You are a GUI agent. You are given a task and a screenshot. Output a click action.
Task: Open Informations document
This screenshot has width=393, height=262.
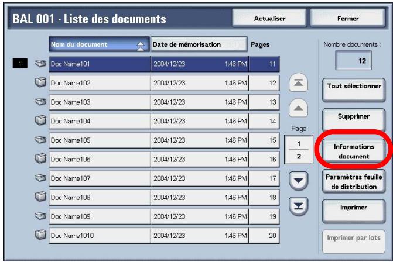(x=354, y=151)
